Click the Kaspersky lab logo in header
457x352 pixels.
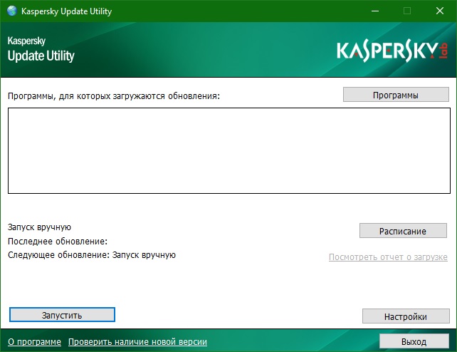pyautogui.click(x=392, y=51)
